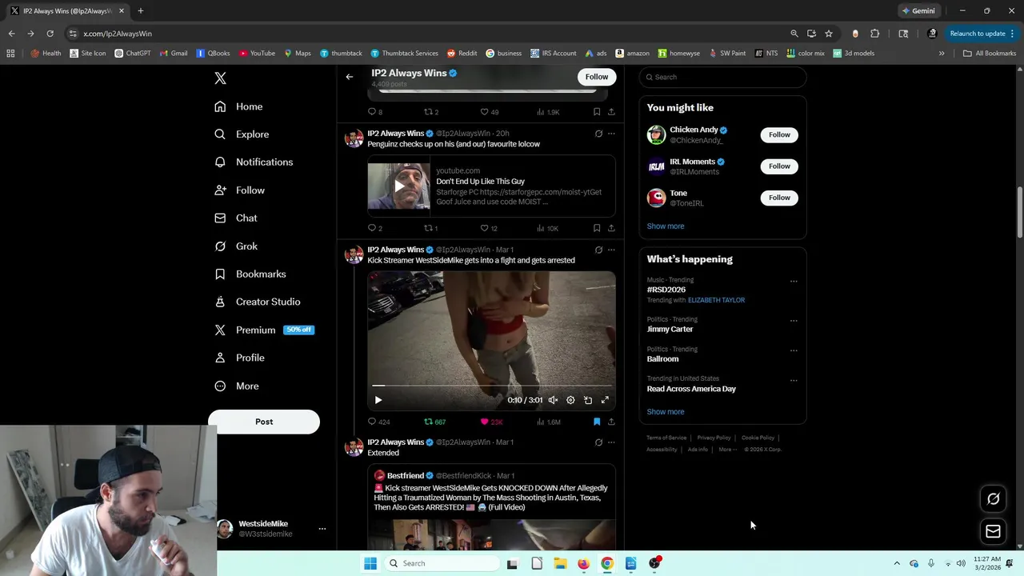Seek on the video progress bar
The height and width of the screenshot is (576, 1024).
click(x=491, y=386)
